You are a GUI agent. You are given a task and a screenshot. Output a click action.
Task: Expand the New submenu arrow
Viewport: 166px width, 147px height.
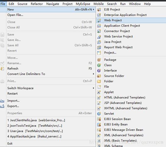[93, 9]
